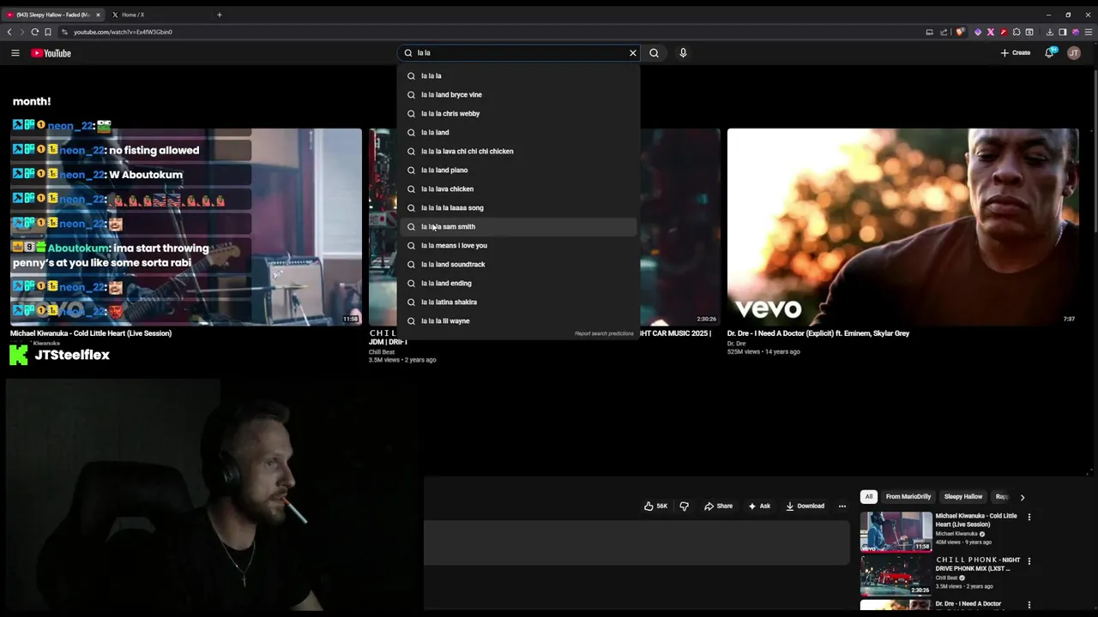Image resolution: width=1098 pixels, height=617 pixels.
Task: Open the browser main menu icon
Action: pyautogui.click(x=1088, y=32)
